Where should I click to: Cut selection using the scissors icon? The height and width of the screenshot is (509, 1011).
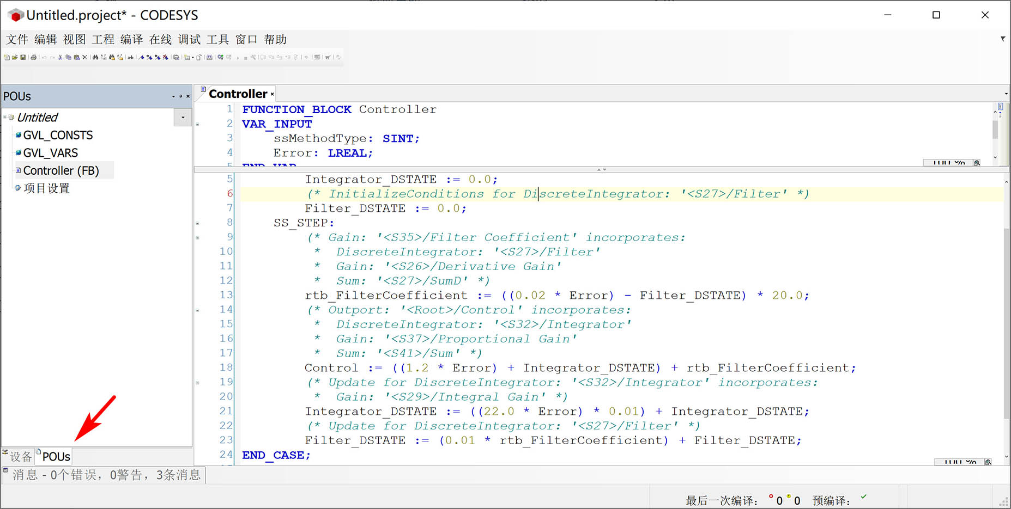[x=60, y=57]
